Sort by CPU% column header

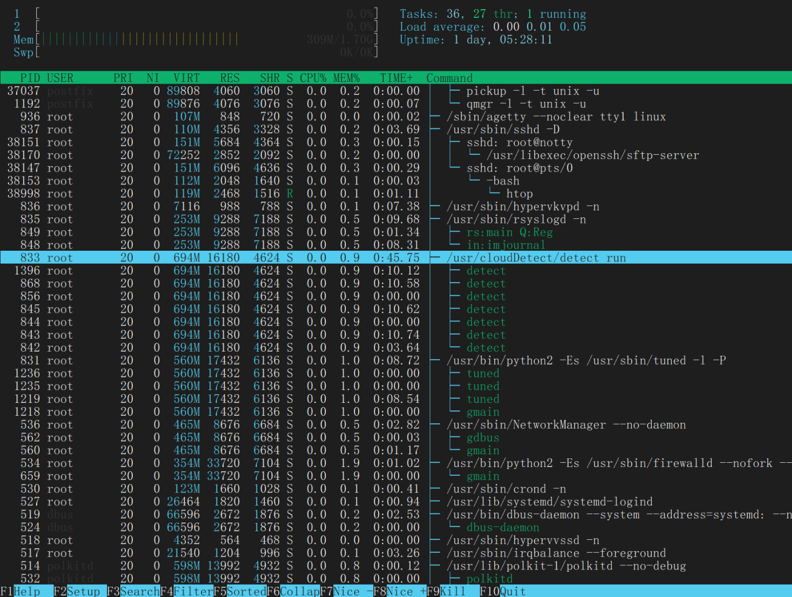pos(313,78)
